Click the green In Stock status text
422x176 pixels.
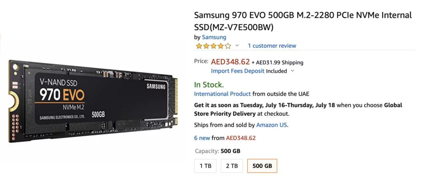(209, 84)
